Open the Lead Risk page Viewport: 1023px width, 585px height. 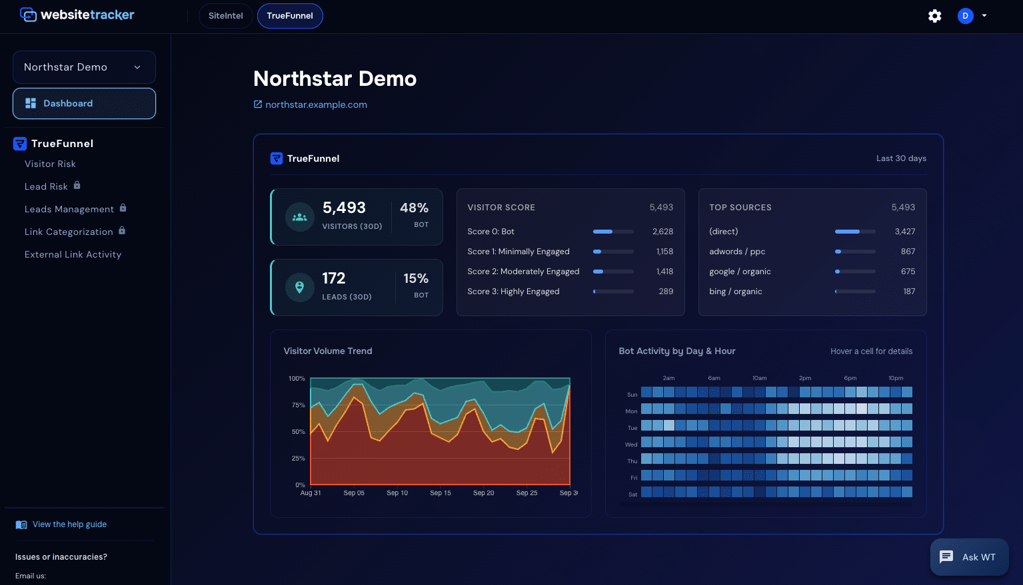46,186
